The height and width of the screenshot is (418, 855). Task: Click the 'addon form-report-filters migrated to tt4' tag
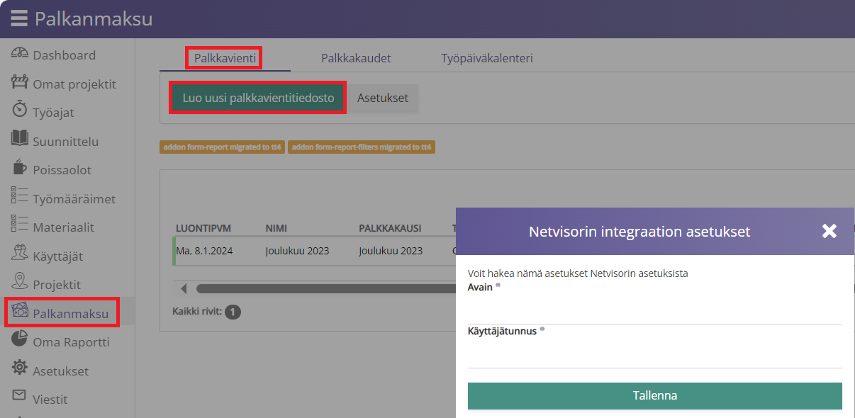(362, 147)
